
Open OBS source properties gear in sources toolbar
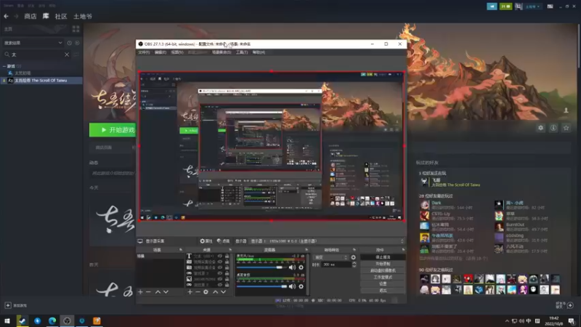206,292
